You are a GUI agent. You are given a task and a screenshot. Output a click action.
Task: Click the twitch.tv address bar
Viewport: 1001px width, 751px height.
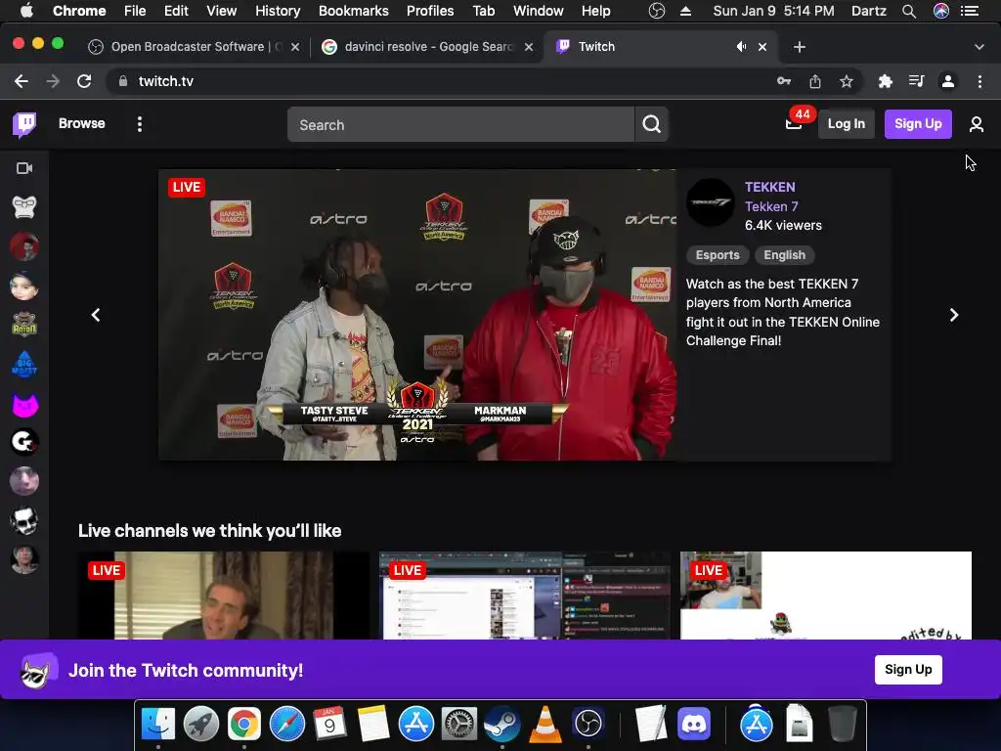pos(441,81)
